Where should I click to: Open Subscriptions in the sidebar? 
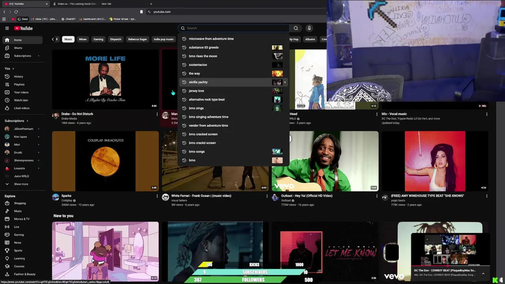click(22, 56)
